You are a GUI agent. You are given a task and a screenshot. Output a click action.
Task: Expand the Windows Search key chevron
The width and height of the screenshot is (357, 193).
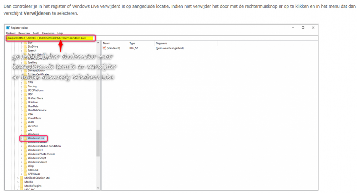pos(22,162)
